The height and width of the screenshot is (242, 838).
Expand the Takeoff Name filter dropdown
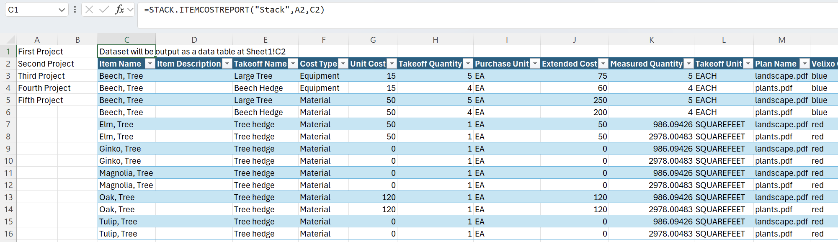point(293,64)
